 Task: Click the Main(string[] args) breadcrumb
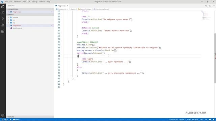pyautogui.click(x=101, y=9)
